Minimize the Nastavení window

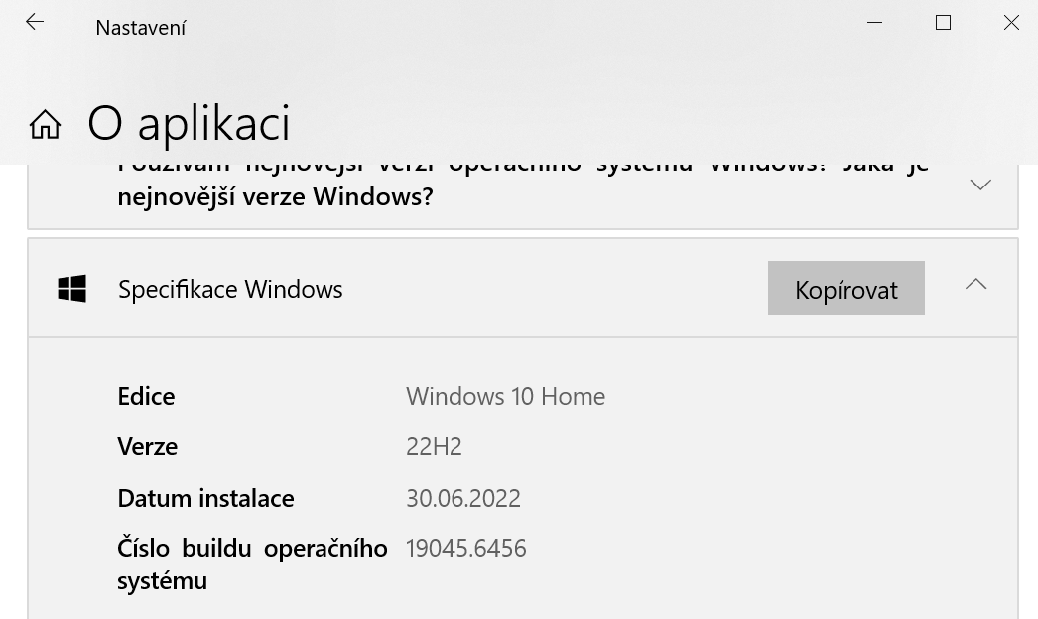[x=874, y=22]
